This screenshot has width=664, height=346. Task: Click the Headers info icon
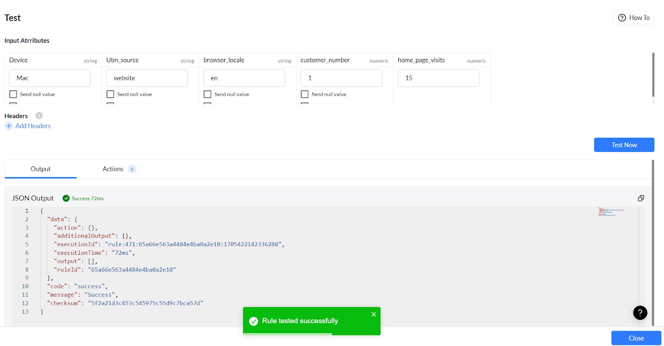point(39,116)
